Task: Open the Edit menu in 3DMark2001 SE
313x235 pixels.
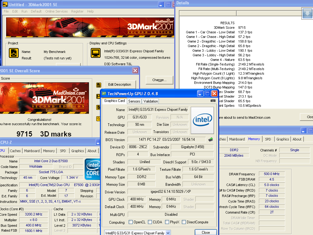Action: 15,11
